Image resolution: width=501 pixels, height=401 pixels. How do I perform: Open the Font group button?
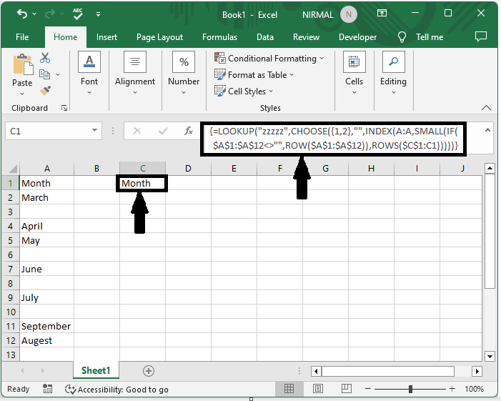click(89, 73)
